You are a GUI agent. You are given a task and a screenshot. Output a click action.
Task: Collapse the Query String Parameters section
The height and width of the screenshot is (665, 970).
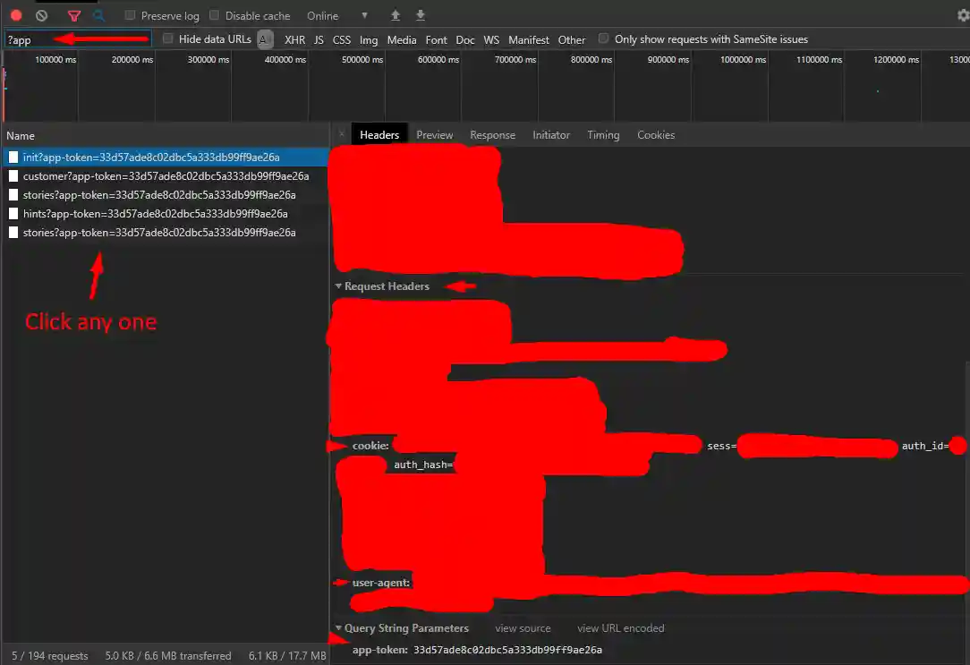pyautogui.click(x=339, y=628)
